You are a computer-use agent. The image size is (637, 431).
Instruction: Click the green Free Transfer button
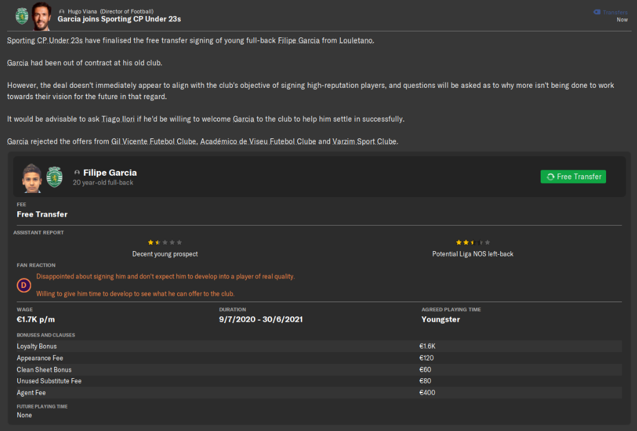tap(573, 177)
